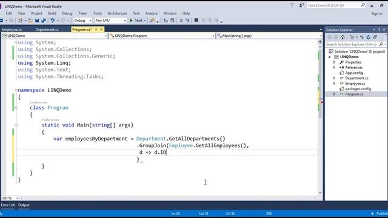Click the notifications flag icon
The image size is (388, 218).
292,5
